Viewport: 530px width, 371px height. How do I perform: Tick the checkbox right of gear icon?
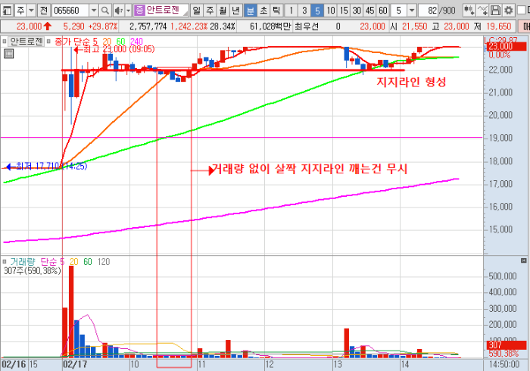click(x=522, y=11)
